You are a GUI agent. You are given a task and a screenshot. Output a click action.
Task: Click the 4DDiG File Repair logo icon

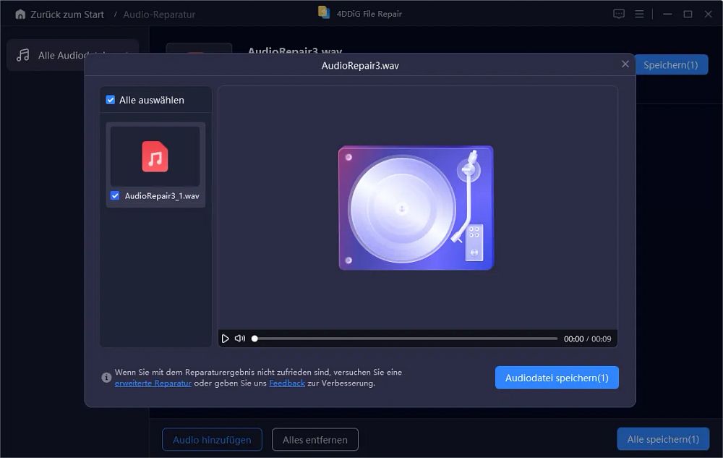[324, 12]
